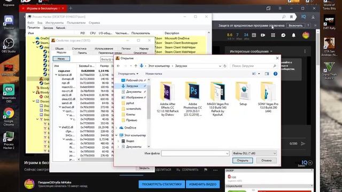
Task: Open YouTube messages chat bubble icon
Action: (x=283, y=35)
